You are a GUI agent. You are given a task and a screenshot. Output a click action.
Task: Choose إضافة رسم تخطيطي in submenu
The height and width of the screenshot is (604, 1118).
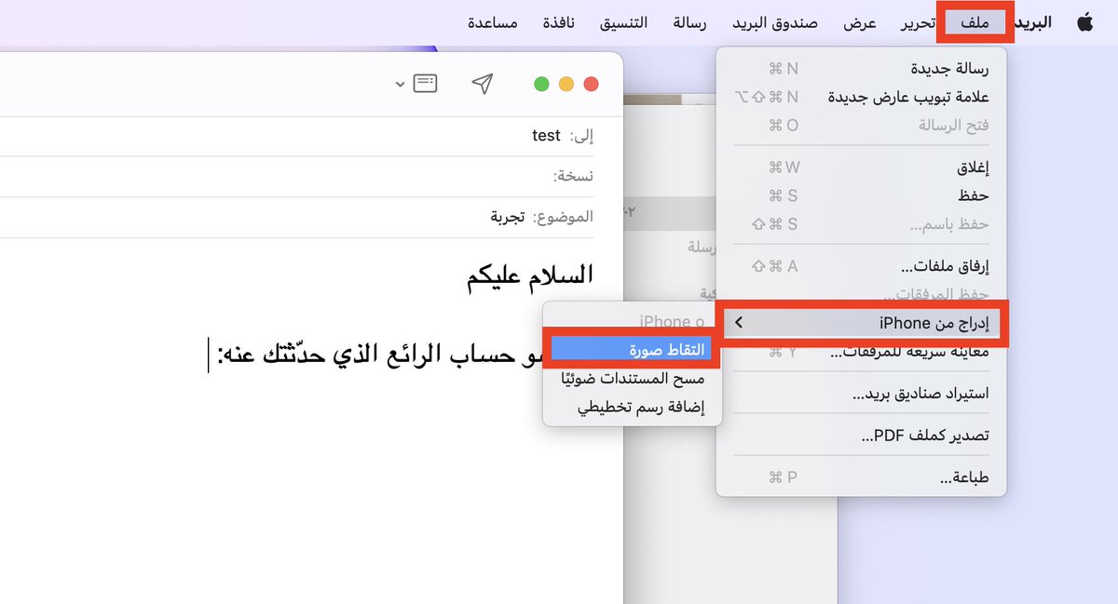tap(632, 408)
